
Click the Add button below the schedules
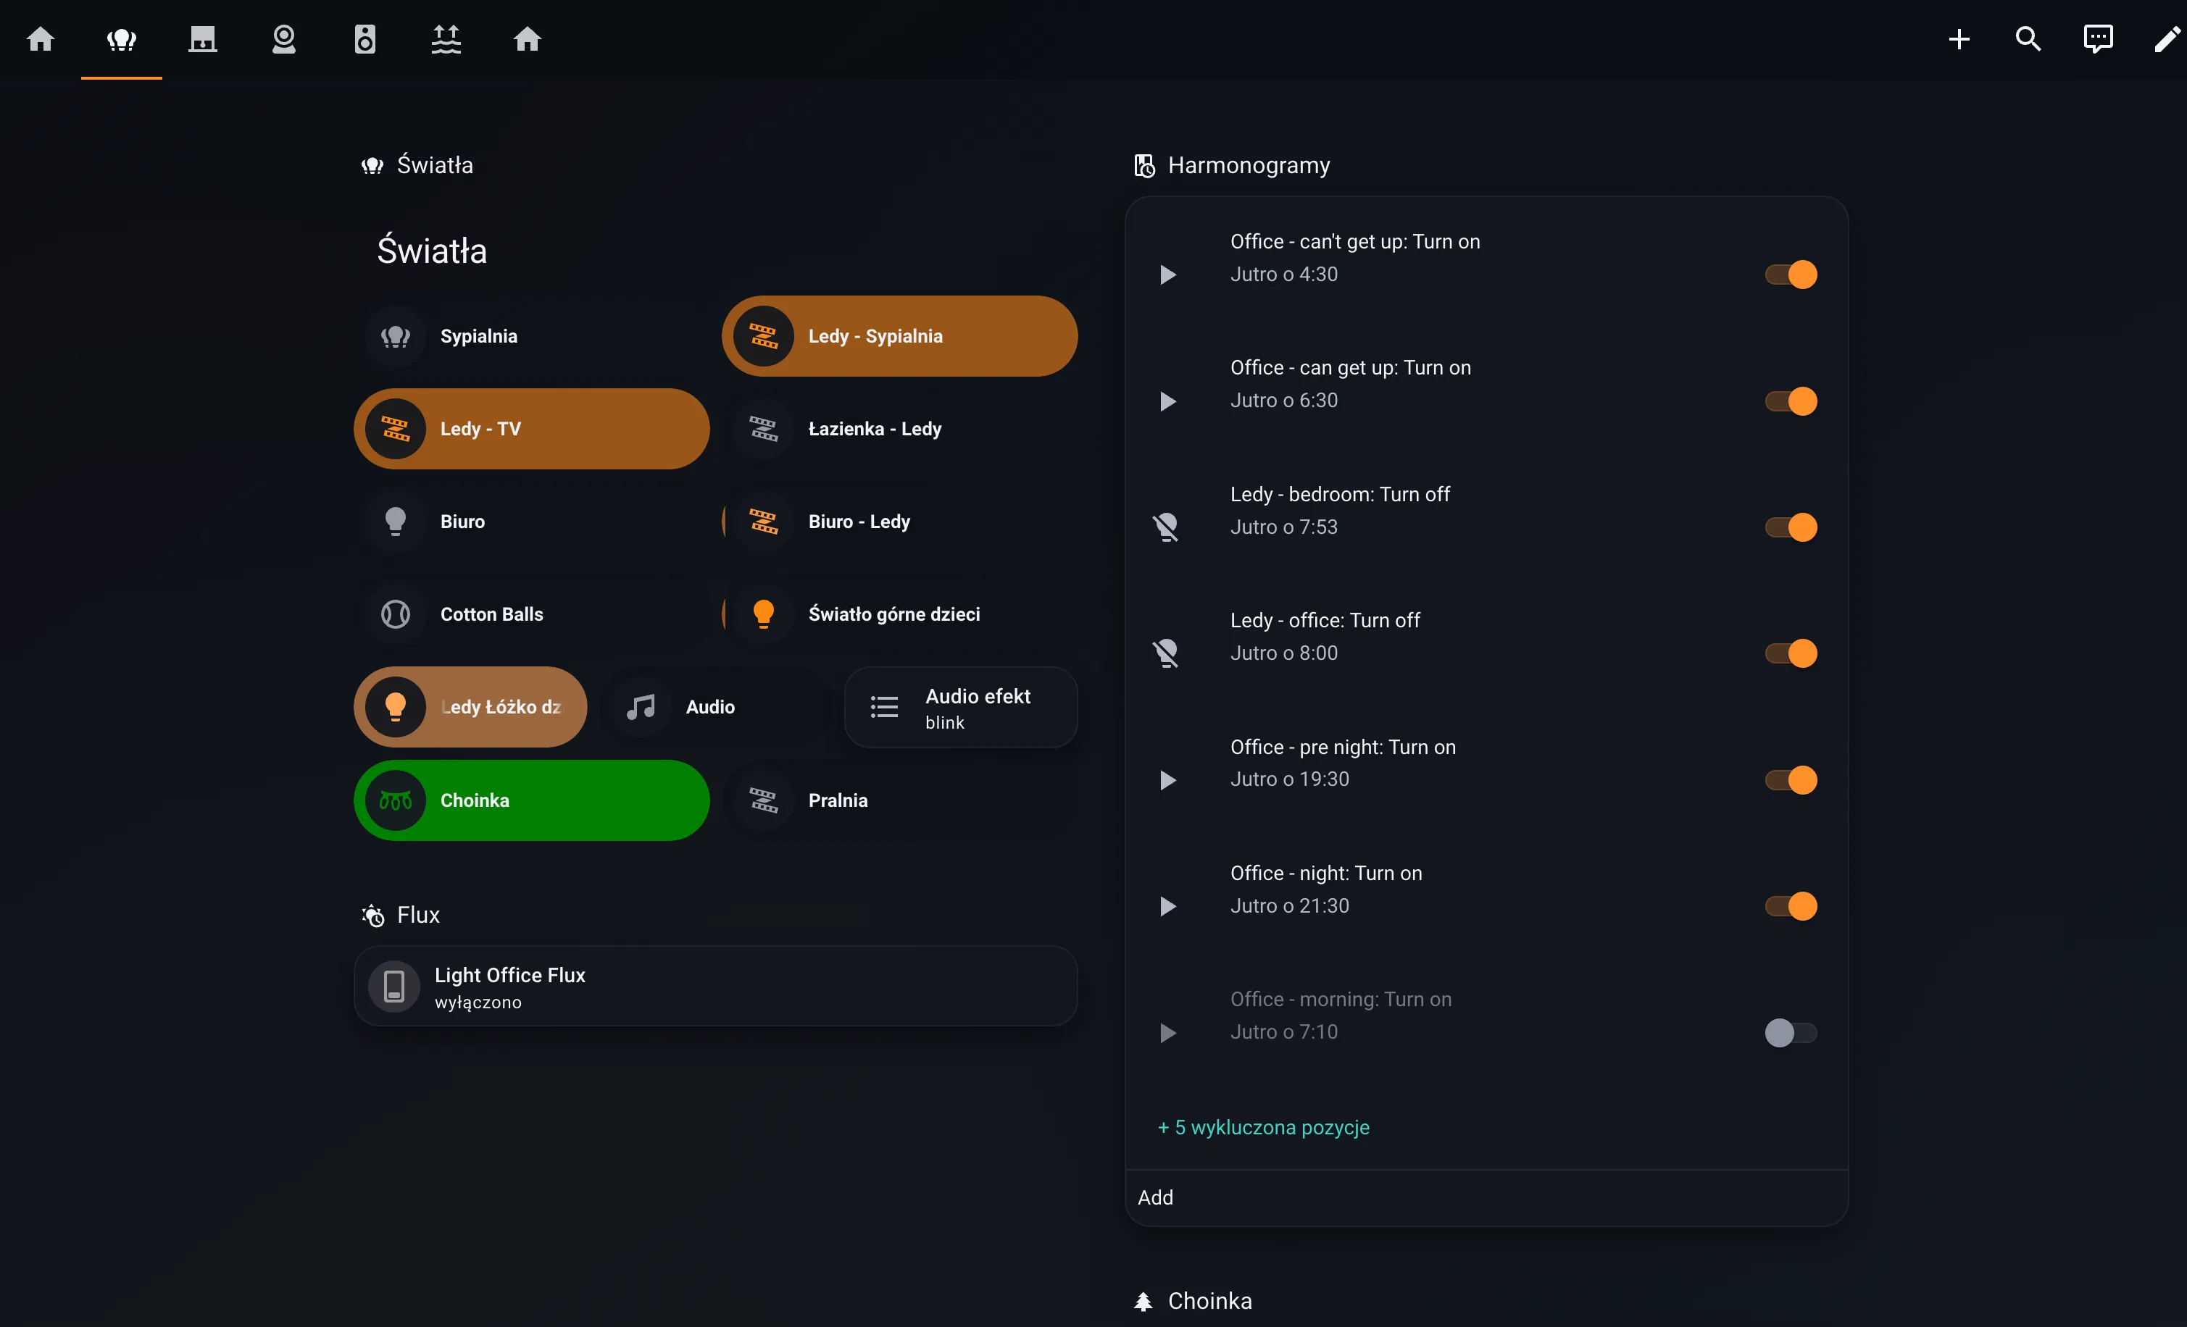point(1156,1197)
